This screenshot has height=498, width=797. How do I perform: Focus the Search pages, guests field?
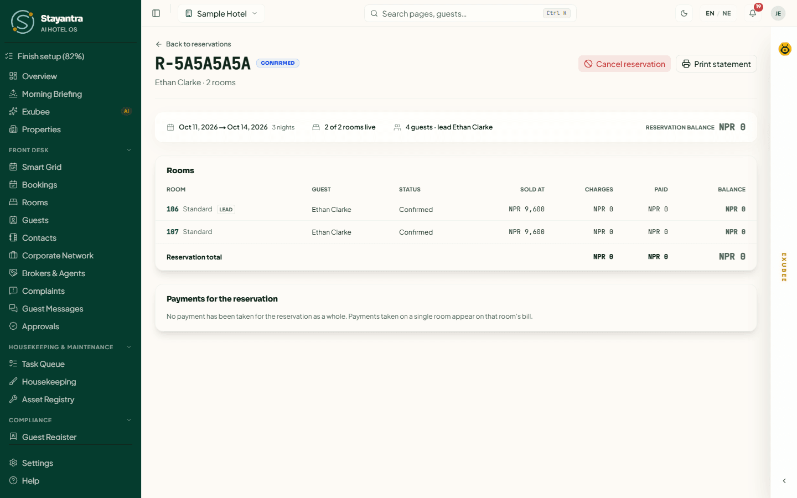tap(470, 13)
